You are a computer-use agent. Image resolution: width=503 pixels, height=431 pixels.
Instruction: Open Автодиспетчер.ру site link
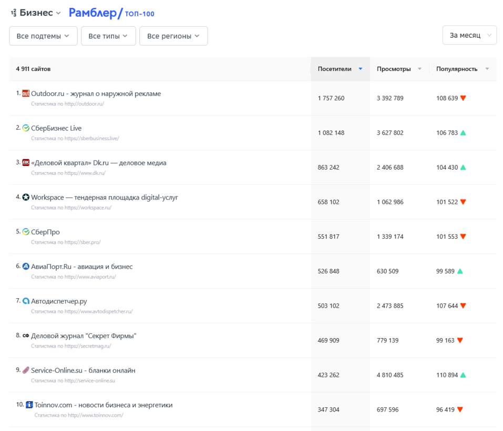[x=59, y=301]
